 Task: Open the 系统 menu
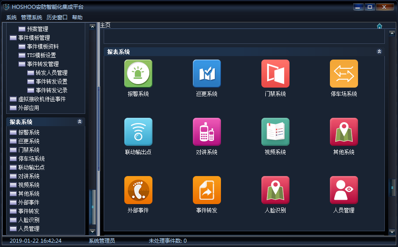click(11, 18)
